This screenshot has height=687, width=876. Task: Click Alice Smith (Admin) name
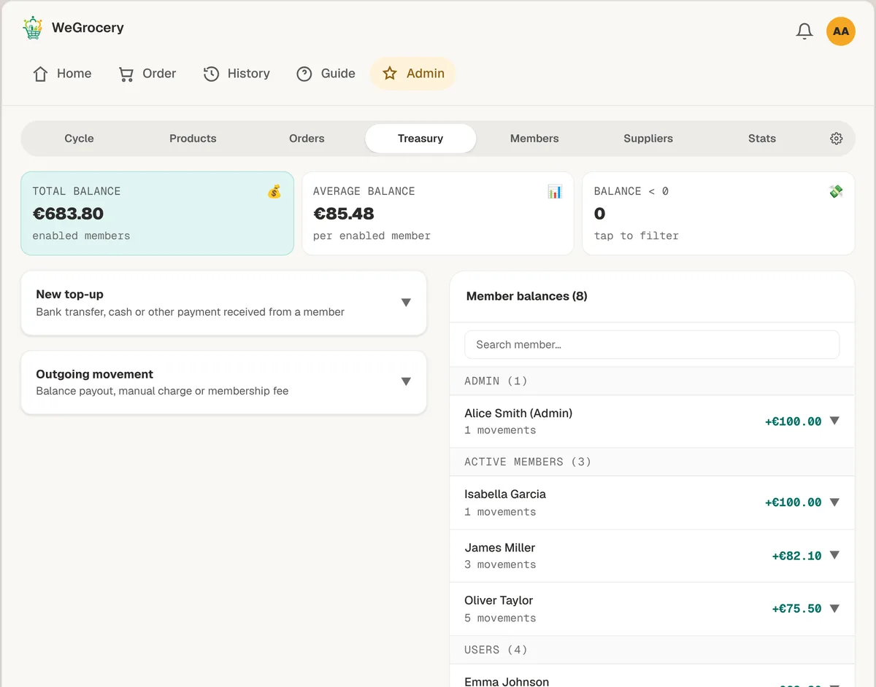pos(518,414)
